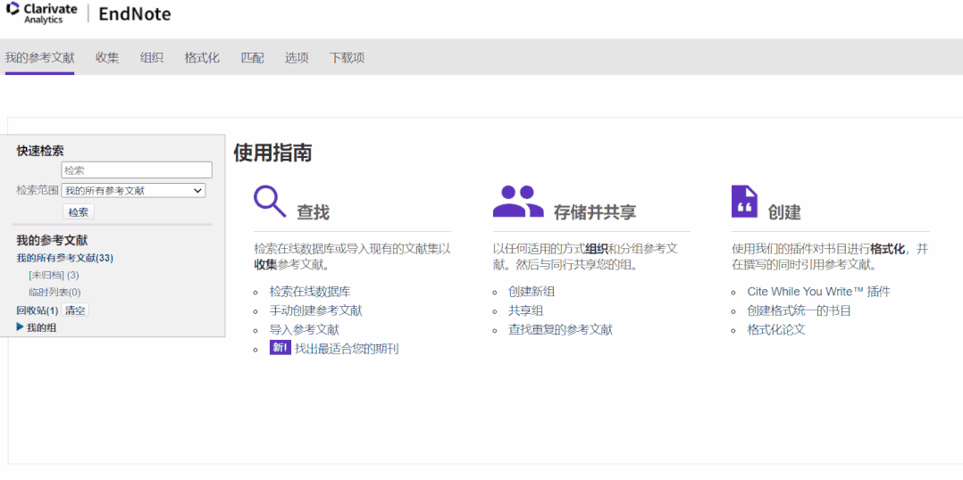This screenshot has width=963, height=480.
Task: Click Cite While You Write™ 插件 link
Action: click(x=818, y=292)
